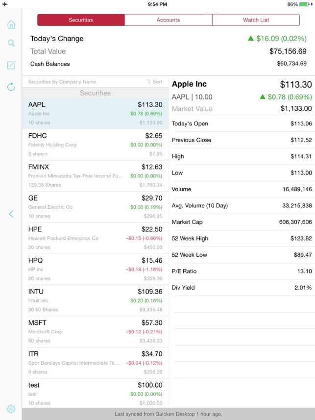Tap the Search magnifier icon

click(11, 43)
